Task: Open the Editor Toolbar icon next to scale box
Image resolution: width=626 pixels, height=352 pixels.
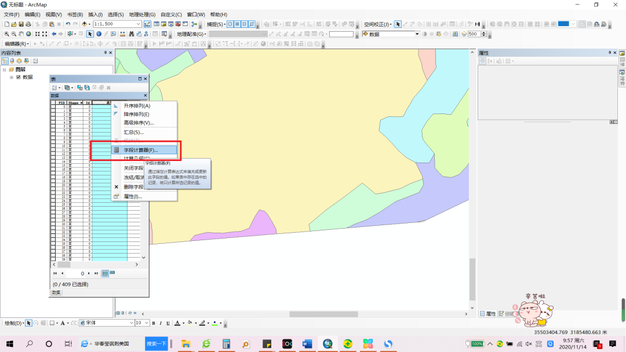Action: pyautogui.click(x=148, y=24)
